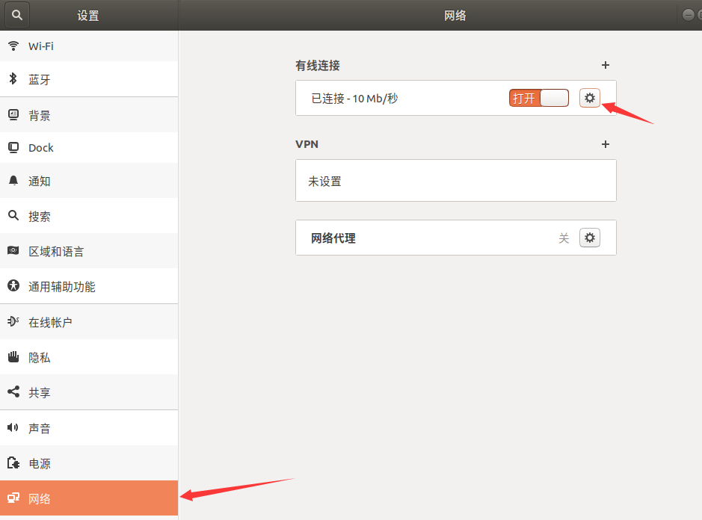Open 网络代理 proxy settings gear

pos(590,238)
